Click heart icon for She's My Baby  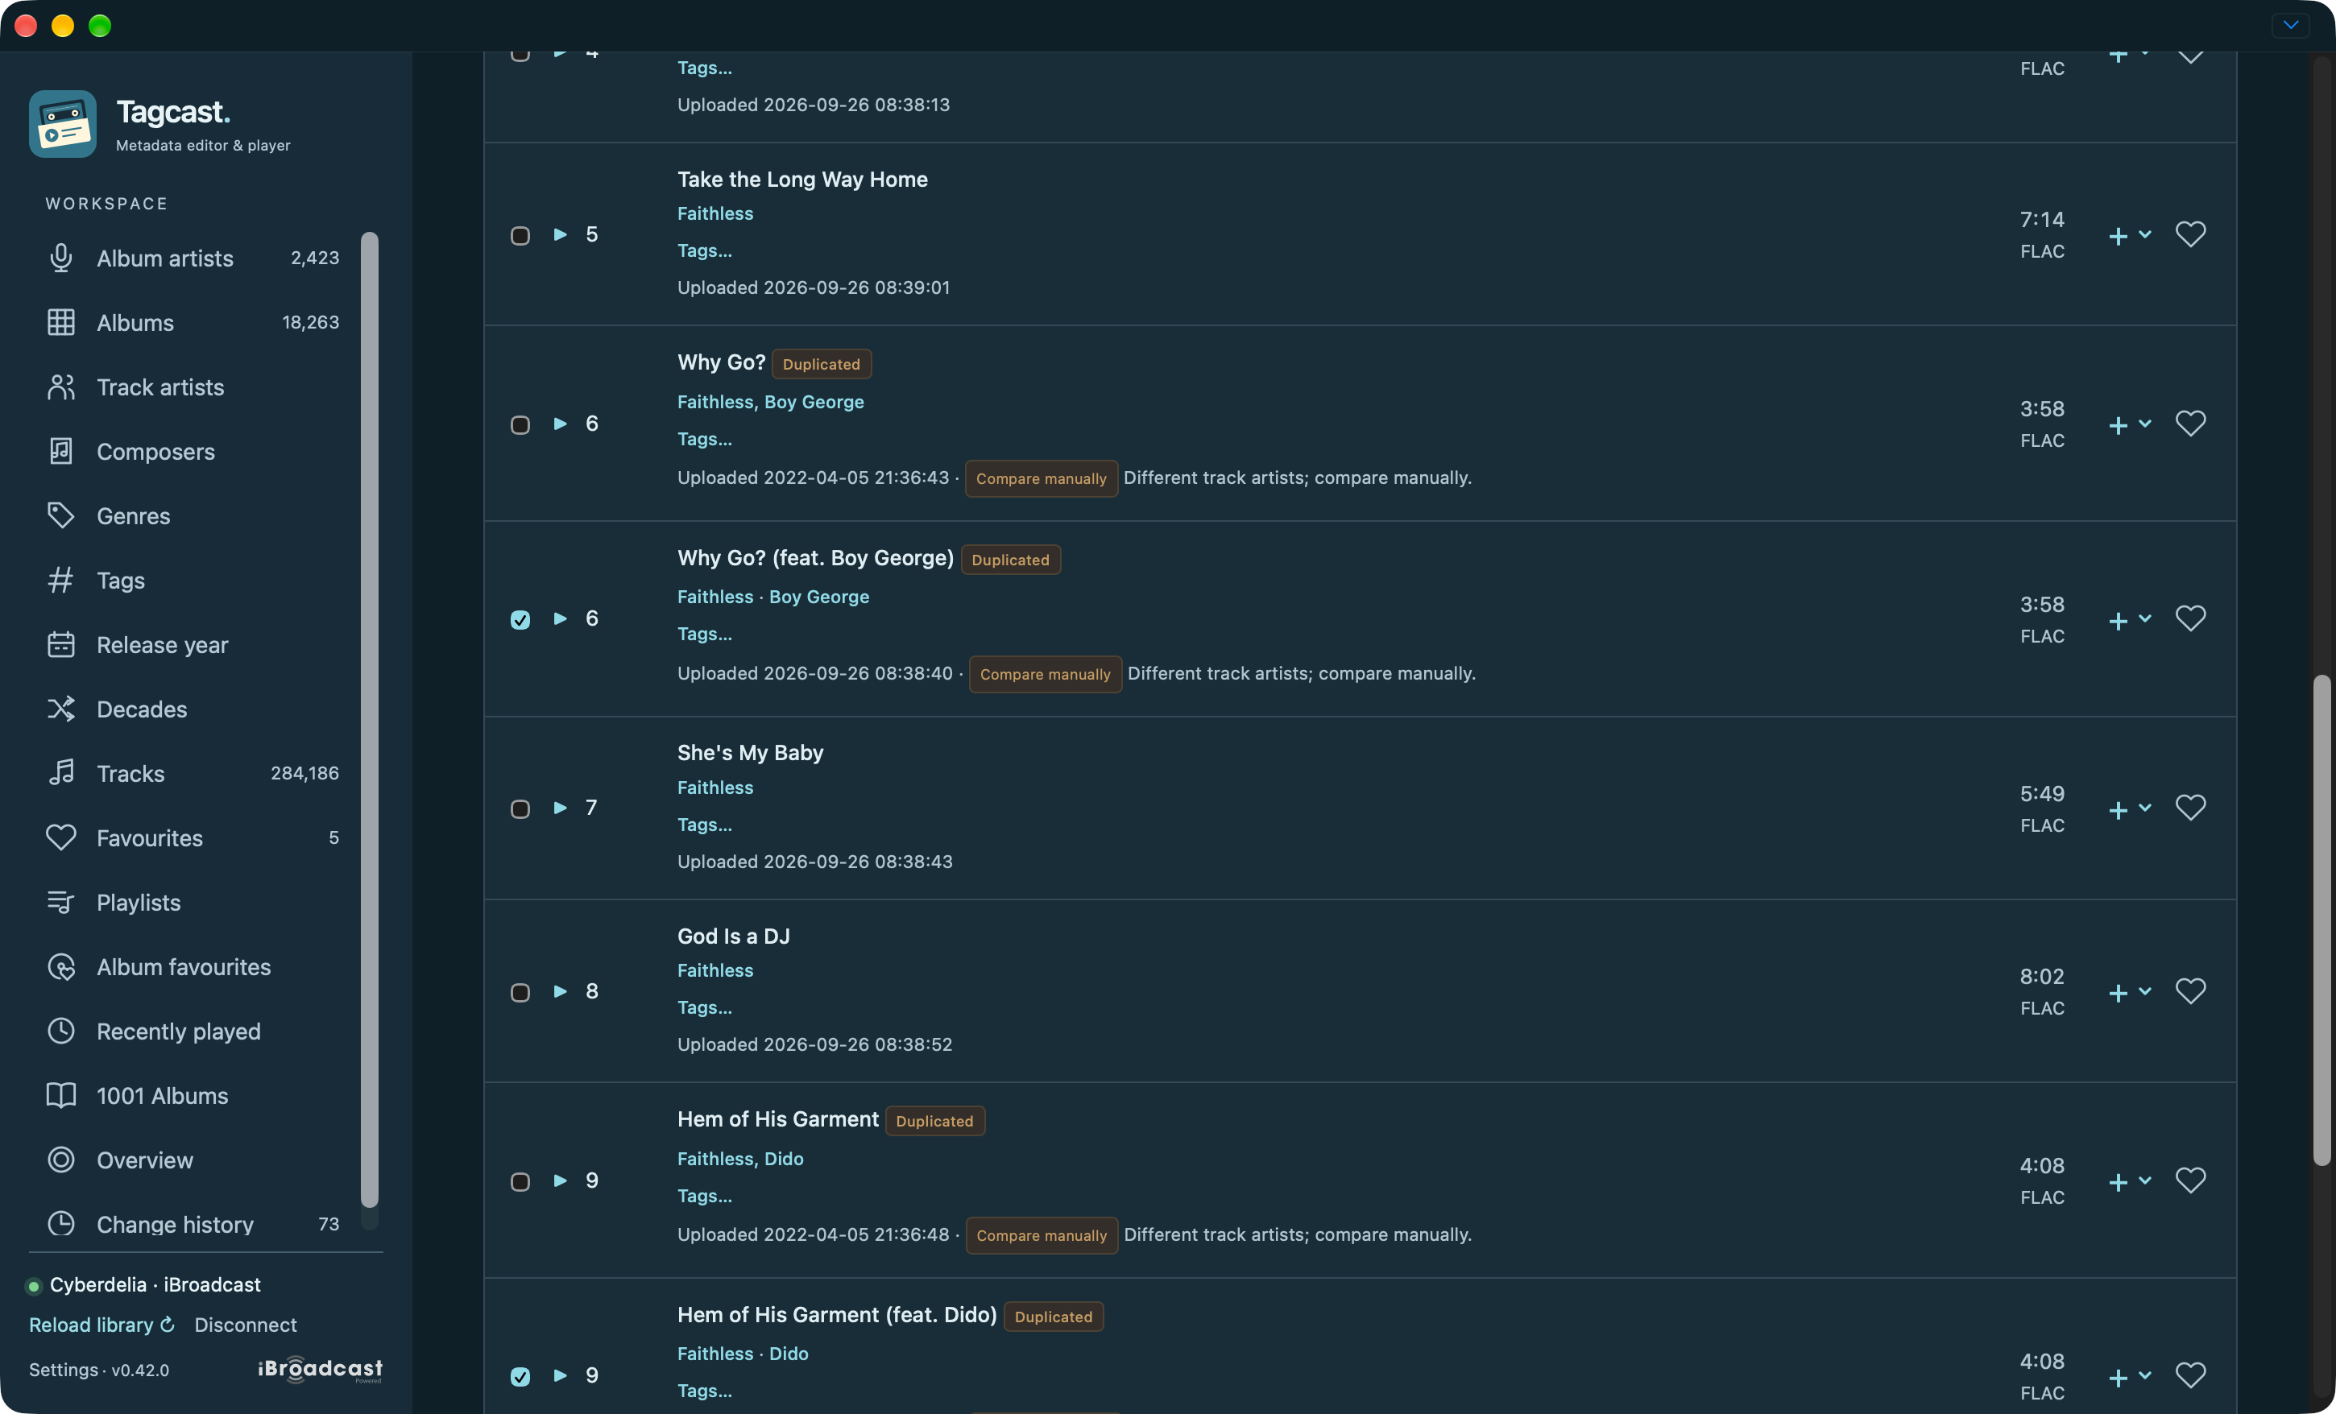pyautogui.click(x=2190, y=808)
